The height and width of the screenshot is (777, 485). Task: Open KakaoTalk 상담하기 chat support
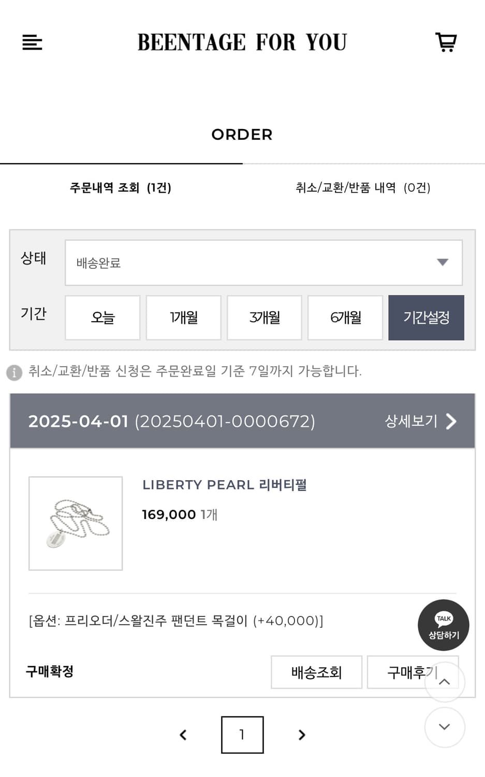coord(443,625)
